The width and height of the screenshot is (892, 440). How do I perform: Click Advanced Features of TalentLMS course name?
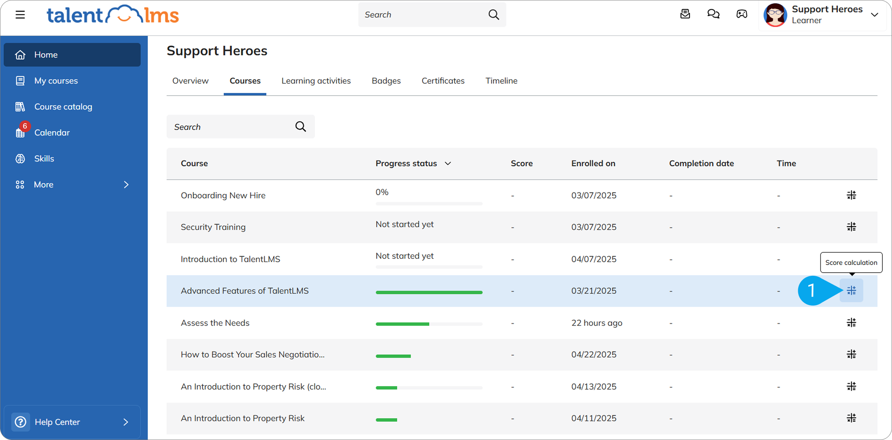coord(245,291)
